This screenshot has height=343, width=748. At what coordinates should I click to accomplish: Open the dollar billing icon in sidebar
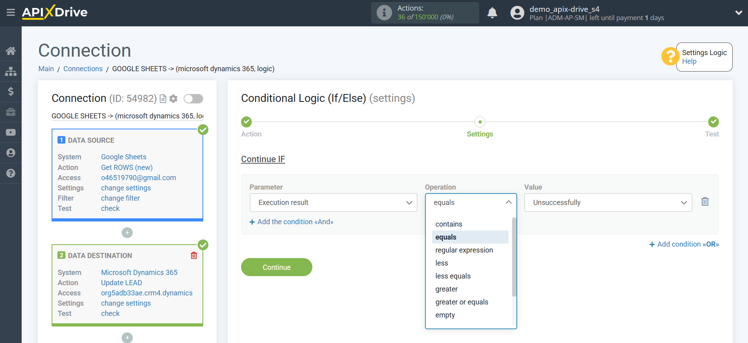[11, 92]
